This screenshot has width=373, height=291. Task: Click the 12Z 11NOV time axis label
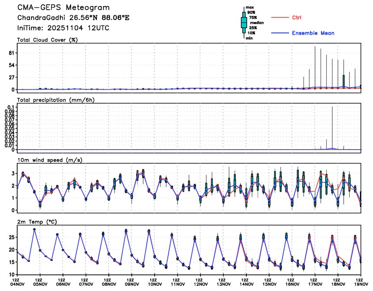pyautogui.click(x=177, y=282)
